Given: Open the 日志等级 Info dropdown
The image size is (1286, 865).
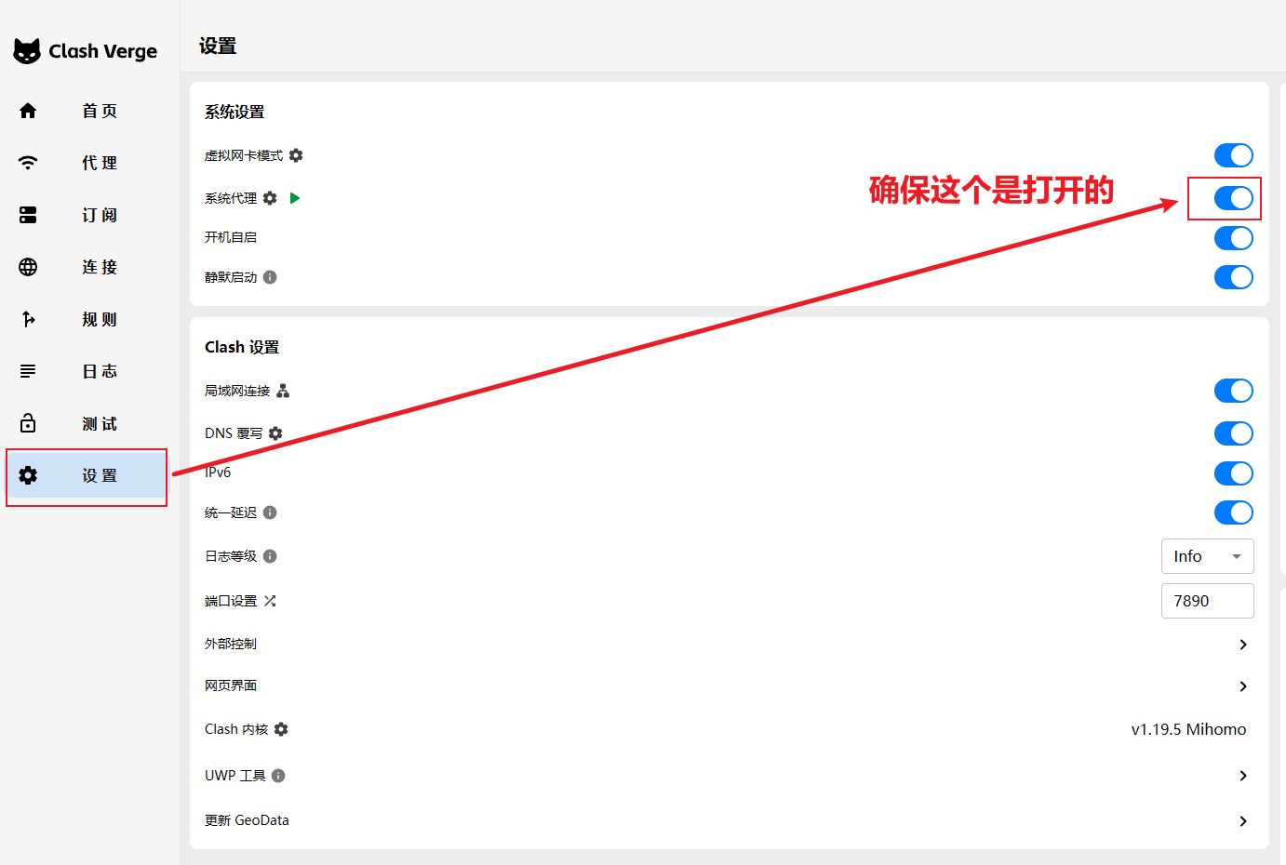Looking at the screenshot, I should (x=1207, y=556).
